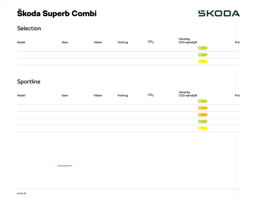Click the Halvårlig CO2-ejerafgift header under Sportline
Image resolution: width=257 pixels, height=199 pixels.
(x=188, y=94)
